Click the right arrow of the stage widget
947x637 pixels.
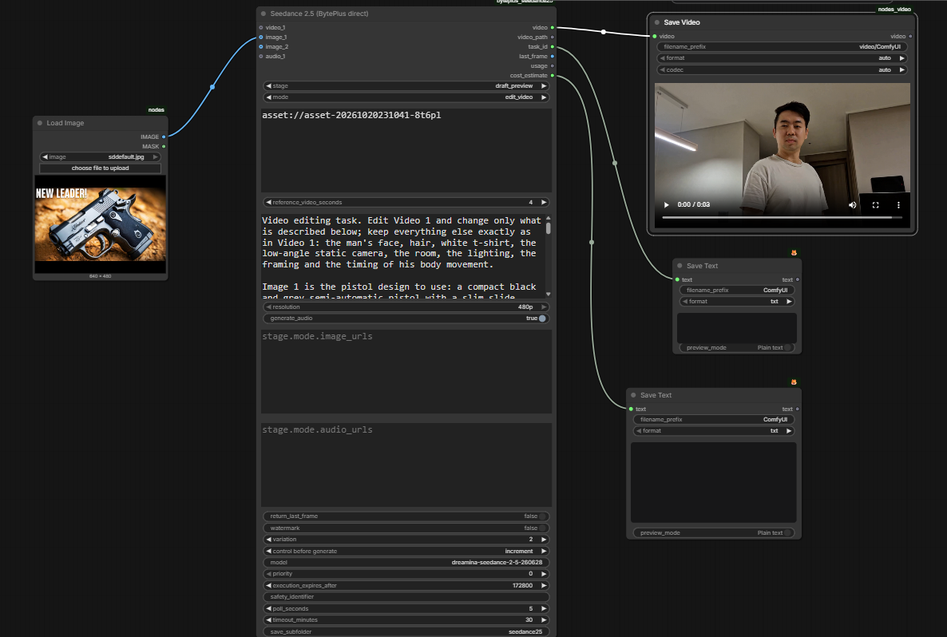544,85
